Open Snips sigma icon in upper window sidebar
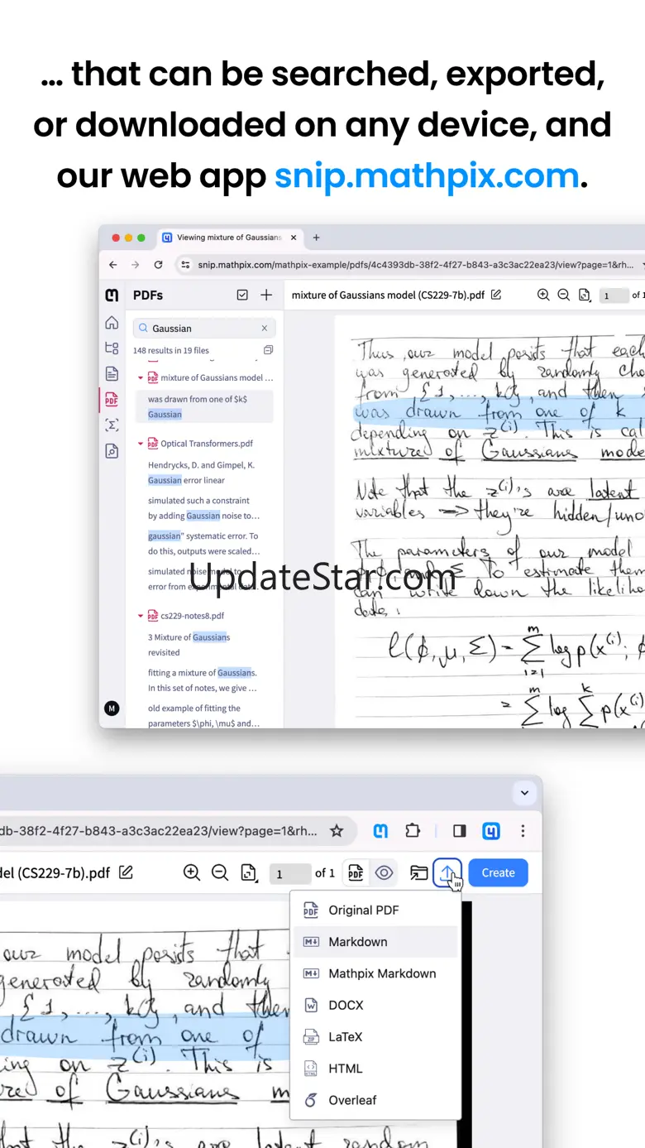Viewport: 645px width, 1148px height. [112, 425]
